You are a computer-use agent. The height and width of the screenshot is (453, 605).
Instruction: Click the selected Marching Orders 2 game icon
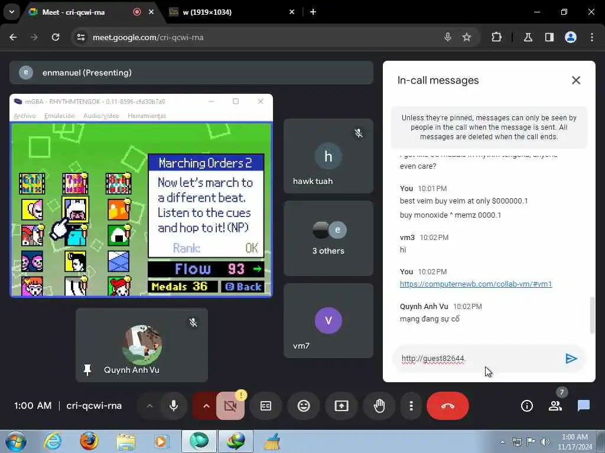pos(75,209)
